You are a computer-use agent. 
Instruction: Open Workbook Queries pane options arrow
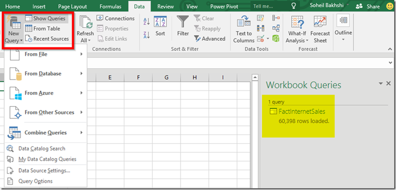[x=381, y=83]
